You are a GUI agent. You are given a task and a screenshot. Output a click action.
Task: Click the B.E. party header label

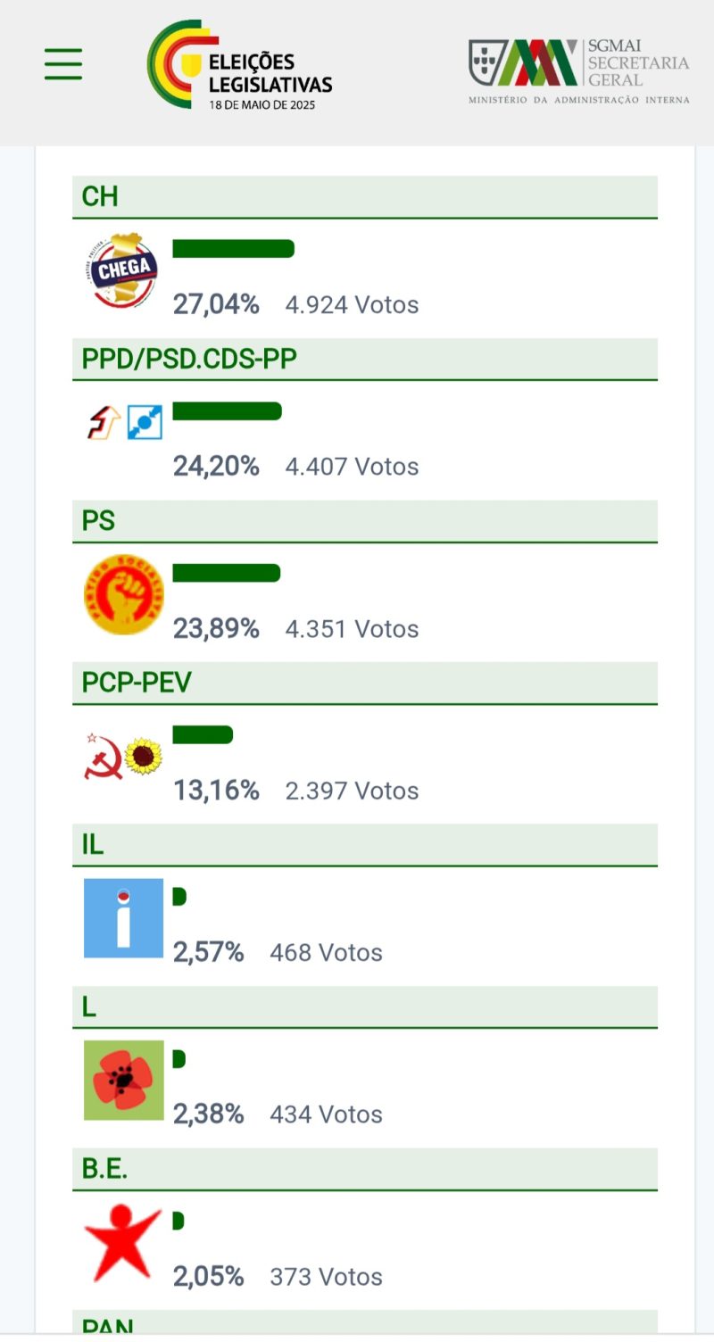pyautogui.click(x=105, y=1169)
